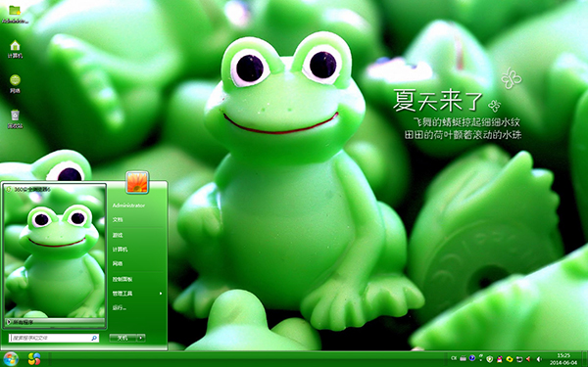The height and width of the screenshot is (367, 588).
Task: Click the CH input language indicator
Action: click(x=454, y=358)
